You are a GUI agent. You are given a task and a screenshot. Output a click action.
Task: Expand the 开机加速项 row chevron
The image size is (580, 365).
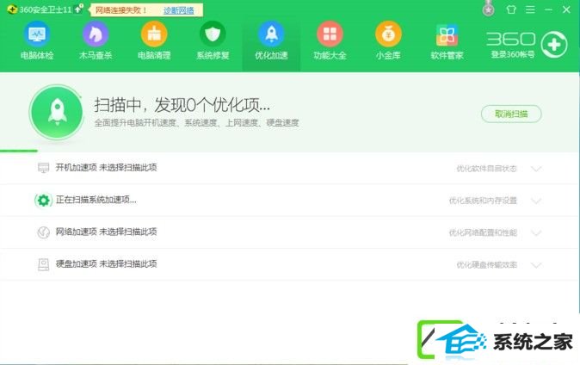click(x=535, y=169)
